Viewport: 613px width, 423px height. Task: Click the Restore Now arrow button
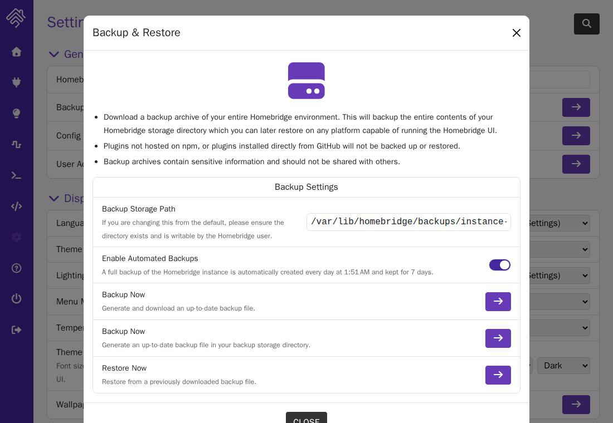tap(498, 375)
